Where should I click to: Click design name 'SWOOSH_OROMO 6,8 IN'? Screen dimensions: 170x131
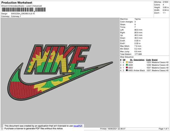click(23, 14)
